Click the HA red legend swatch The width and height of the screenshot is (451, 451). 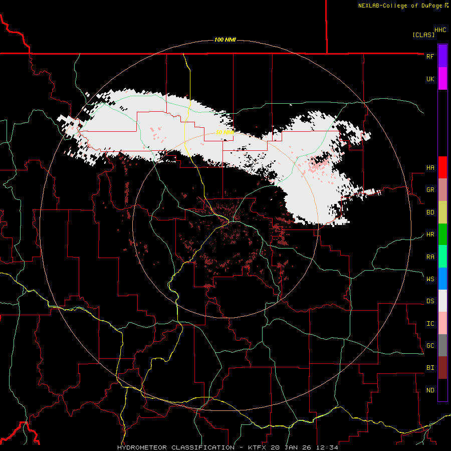(x=442, y=167)
